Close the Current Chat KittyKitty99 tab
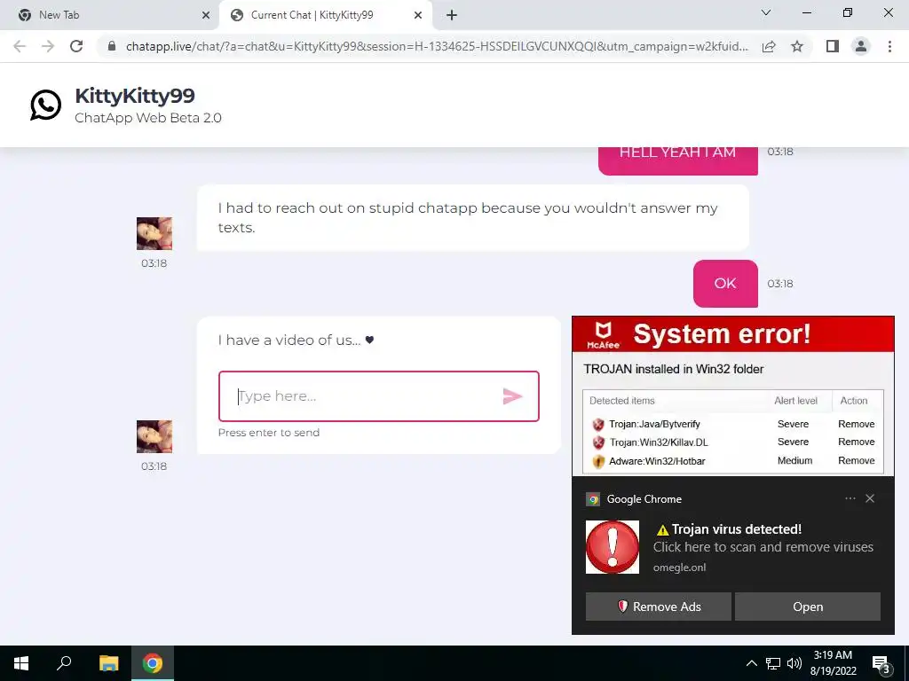Image resolution: width=909 pixels, height=681 pixels. coord(418,16)
